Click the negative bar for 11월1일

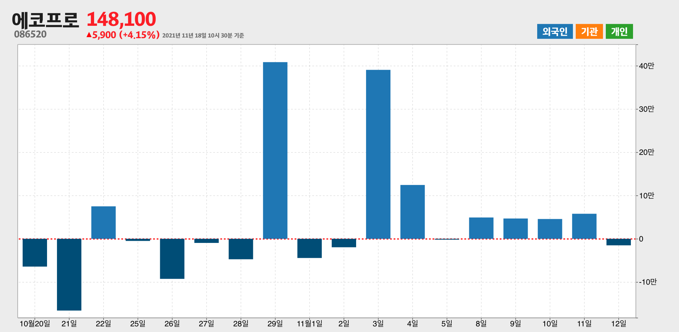pos(309,249)
